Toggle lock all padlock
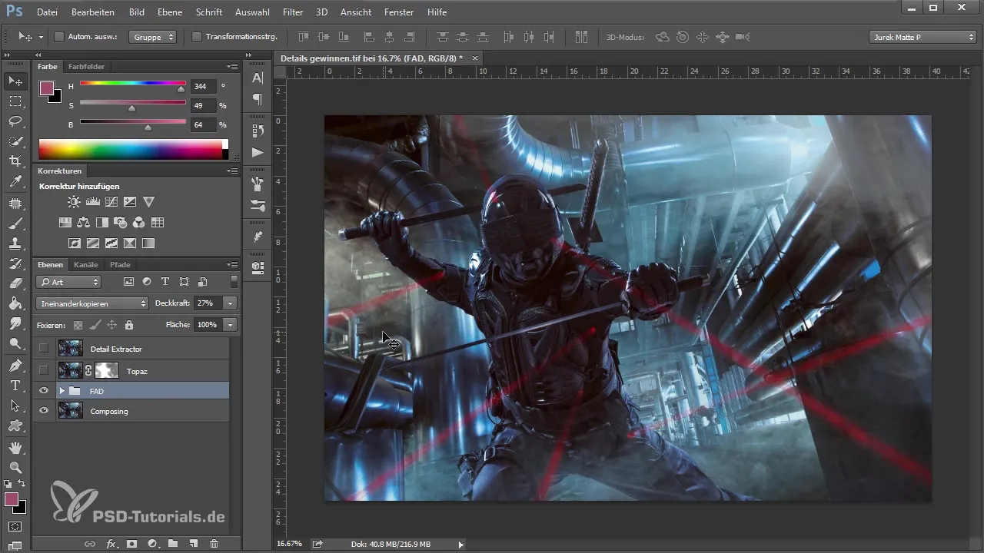The height and width of the screenshot is (553, 984). 129,325
